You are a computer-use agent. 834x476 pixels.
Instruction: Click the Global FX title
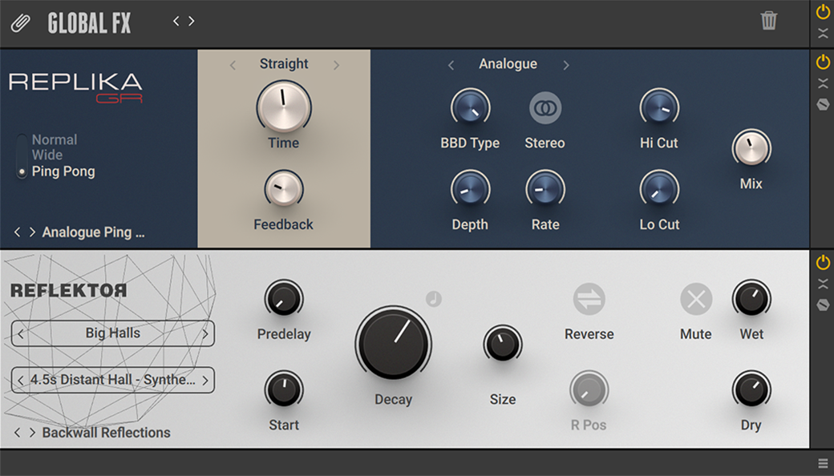pos(89,23)
